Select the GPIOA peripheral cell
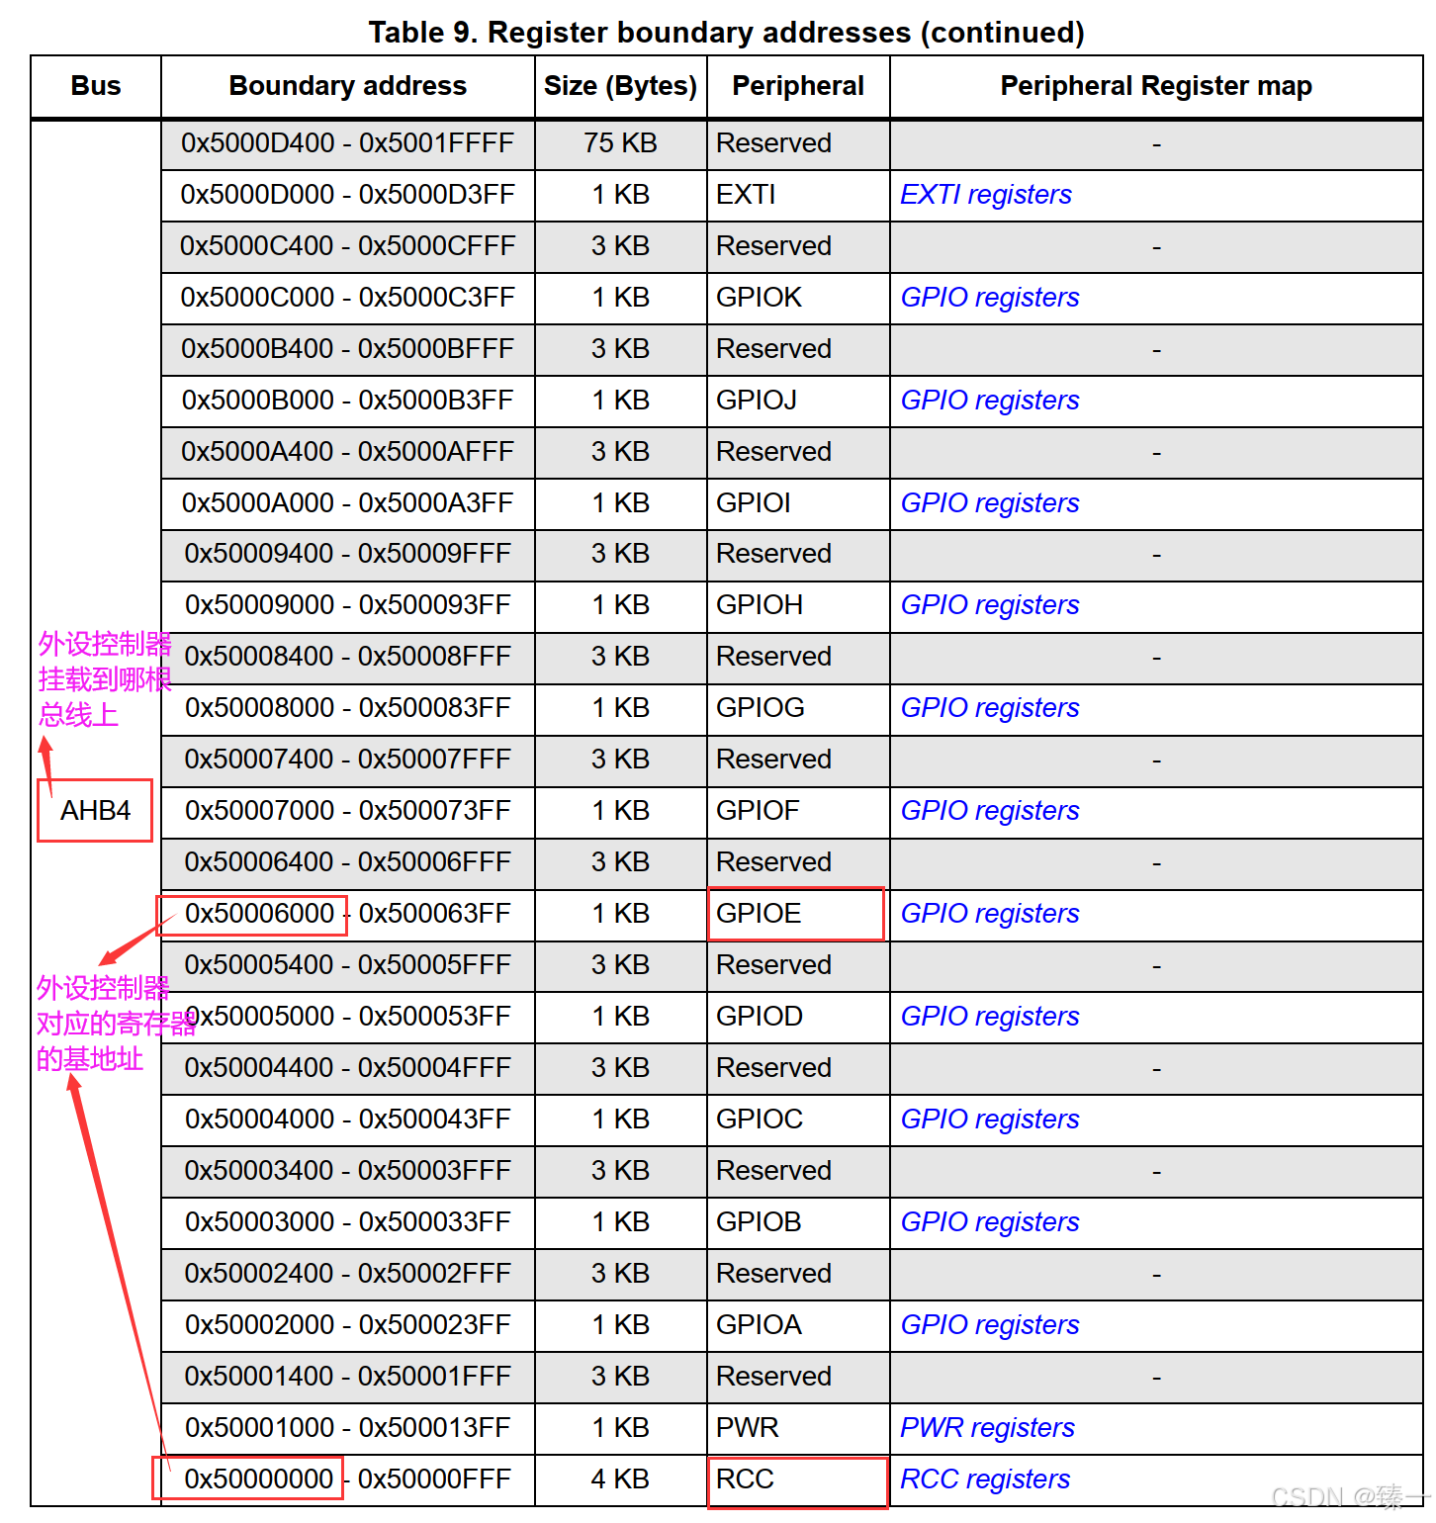 coord(798,1325)
